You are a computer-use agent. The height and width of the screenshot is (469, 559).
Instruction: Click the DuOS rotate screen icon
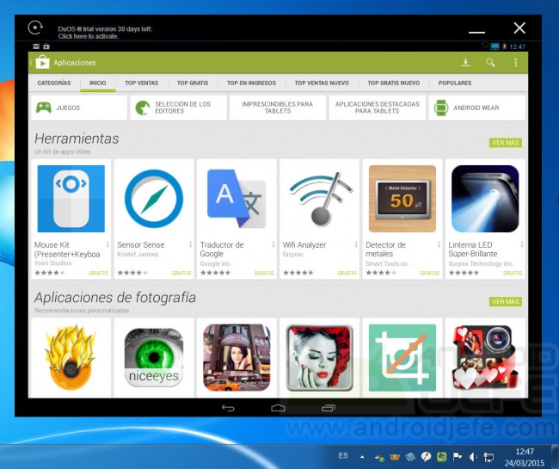[35, 28]
